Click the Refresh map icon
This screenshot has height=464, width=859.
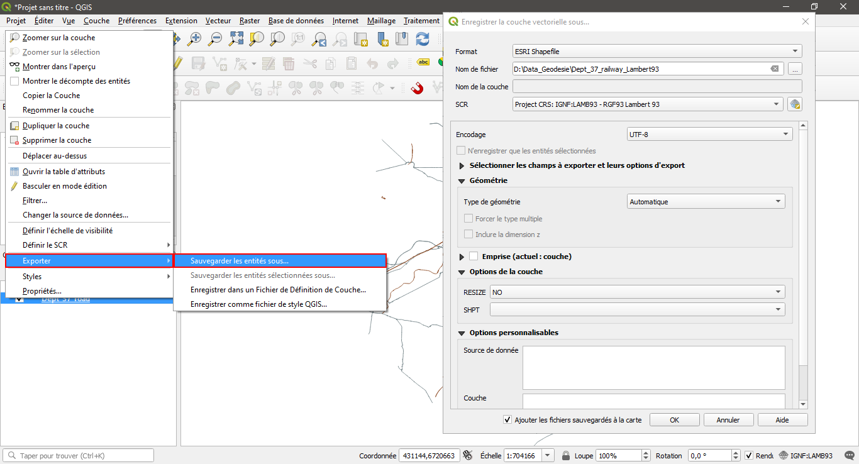(x=423, y=39)
